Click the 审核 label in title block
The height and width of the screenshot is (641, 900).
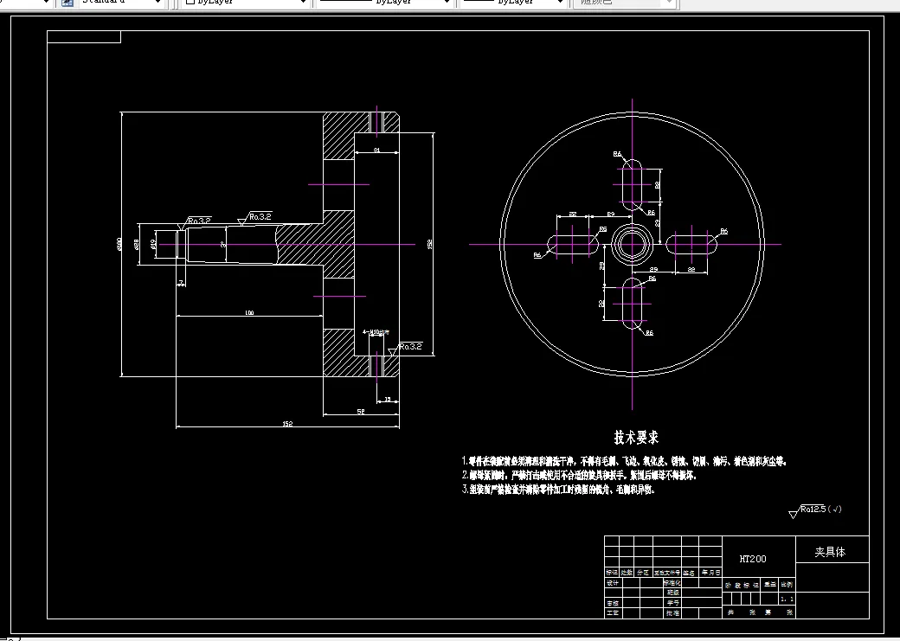tap(613, 603)
